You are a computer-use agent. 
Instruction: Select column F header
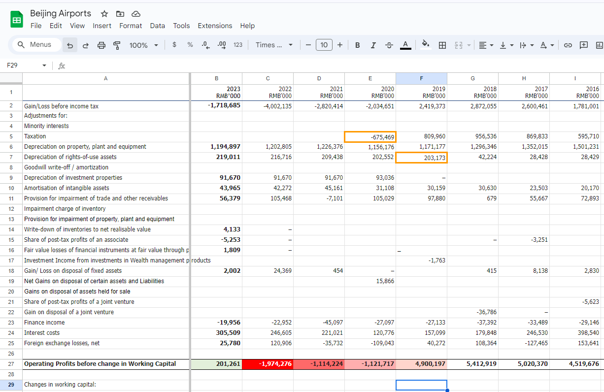coord(421,78)
